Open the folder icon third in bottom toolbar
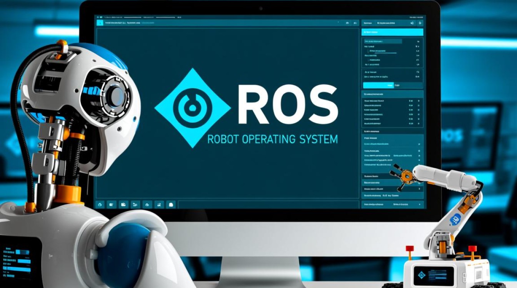Image resolution: width=517 pixels, height=288 pixels. [x=123, y=205]
